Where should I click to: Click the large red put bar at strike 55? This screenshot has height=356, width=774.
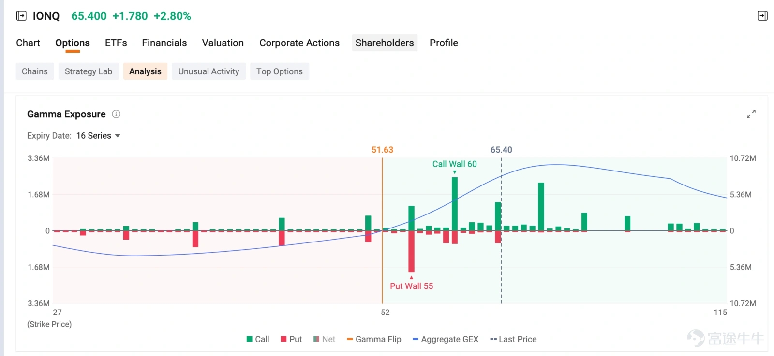coord(412,252)
